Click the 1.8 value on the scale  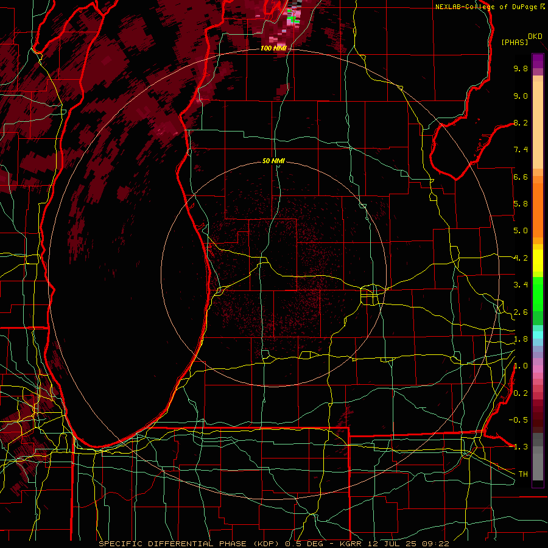(521, 339)
